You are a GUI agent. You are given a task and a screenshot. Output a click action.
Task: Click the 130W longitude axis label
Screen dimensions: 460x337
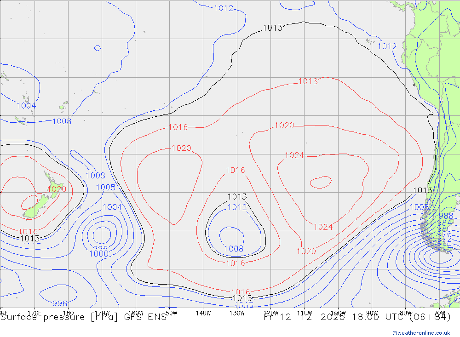point(237,313)
